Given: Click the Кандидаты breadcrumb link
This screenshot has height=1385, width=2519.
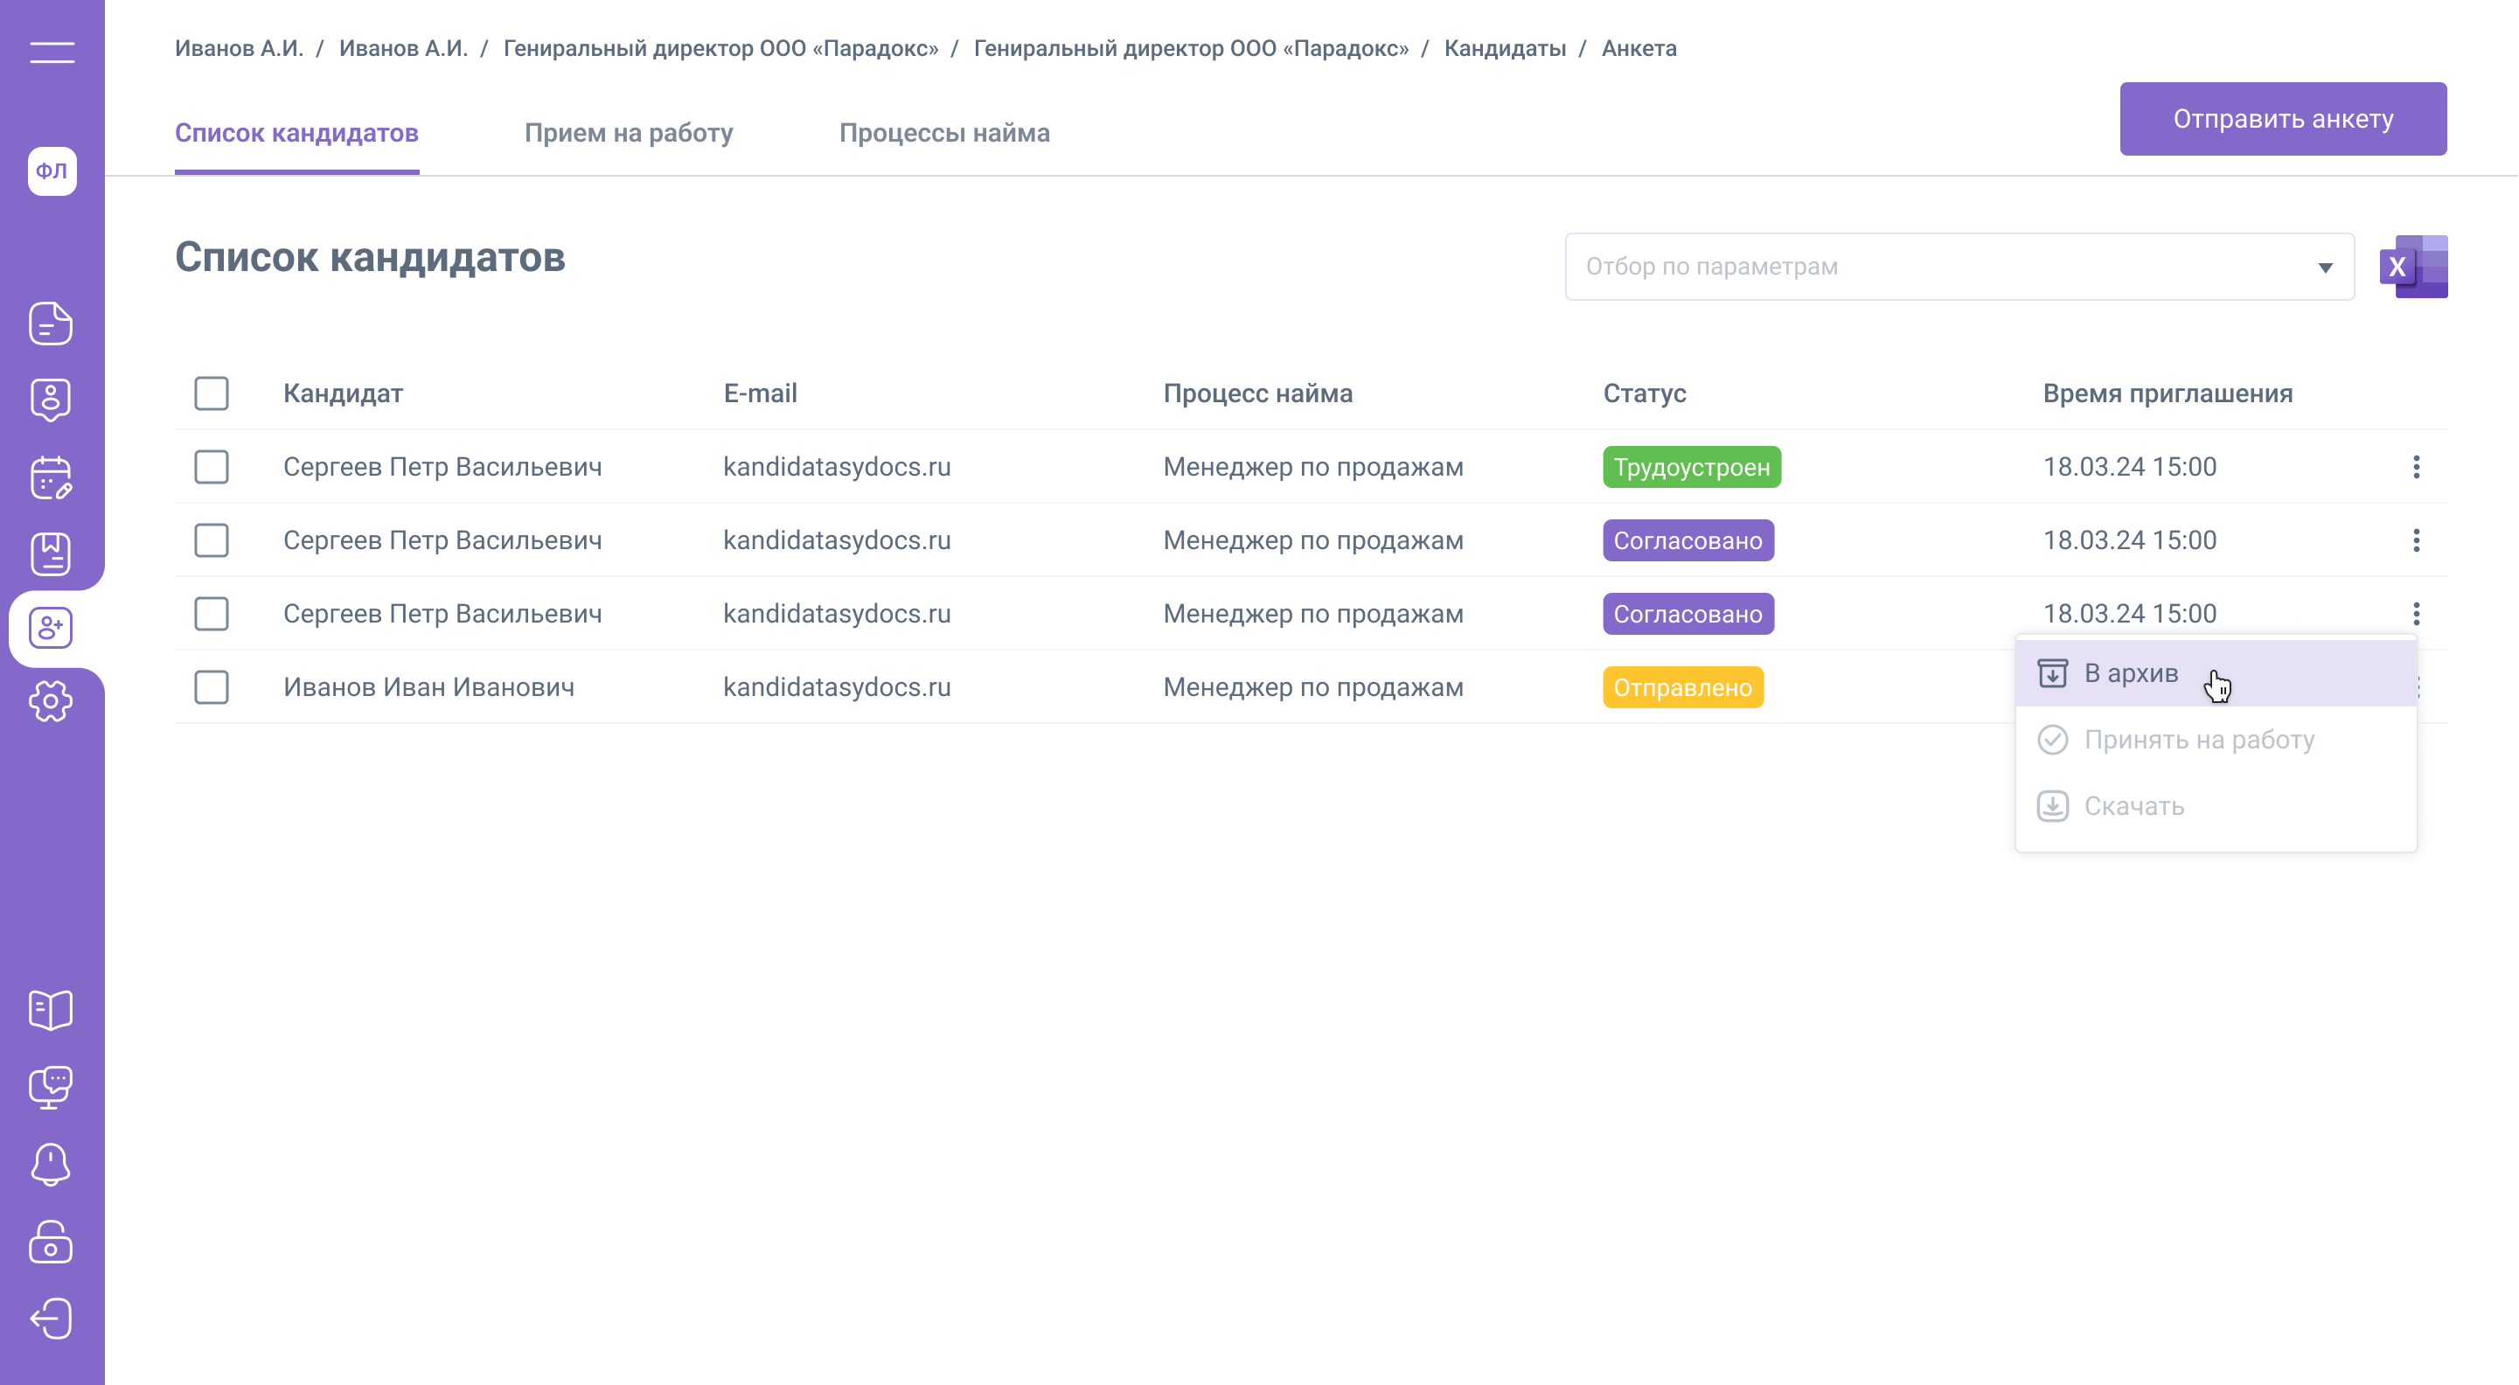Looking at the screenshot, I should (x=1504, y=48).
